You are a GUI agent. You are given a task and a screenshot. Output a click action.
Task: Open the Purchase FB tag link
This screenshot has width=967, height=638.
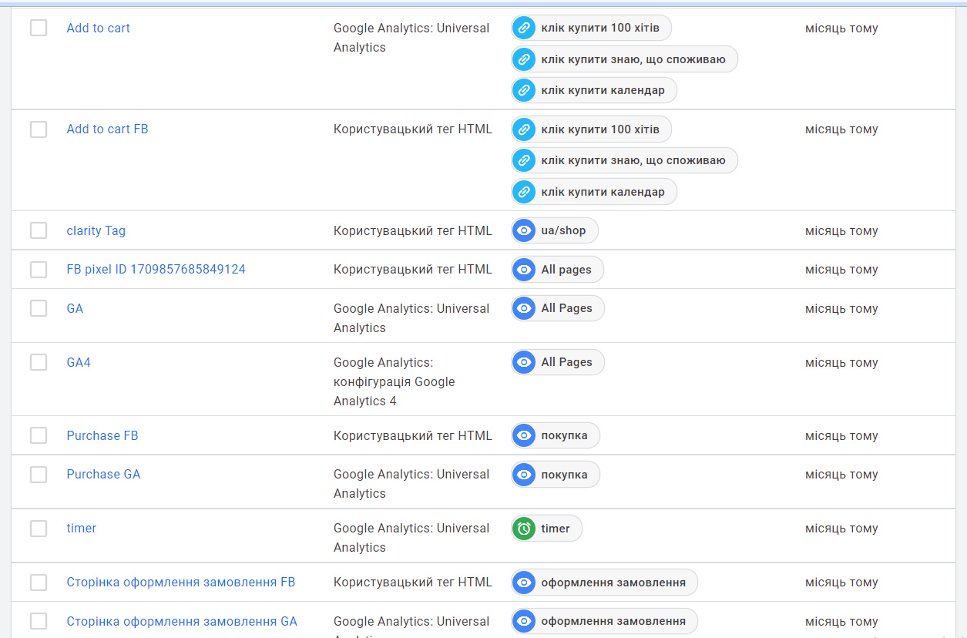(102, 435)
